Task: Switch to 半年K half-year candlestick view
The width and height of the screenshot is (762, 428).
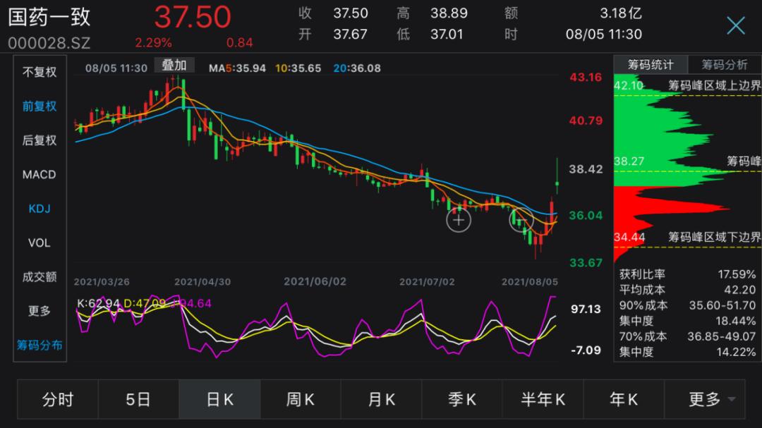Action: point(543,399)
